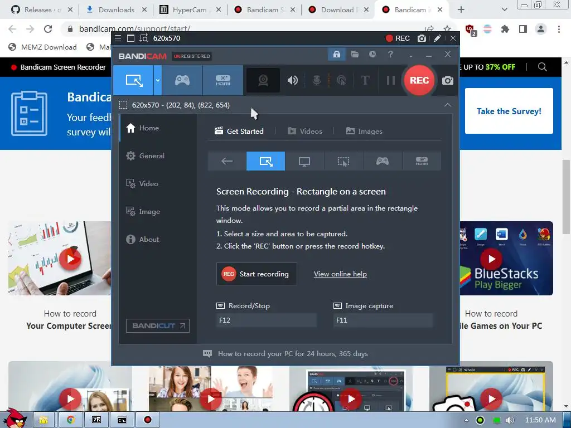Screen dimensions: 571x428
Task: Click the volume icon in system tray
Action: (510, 420)
